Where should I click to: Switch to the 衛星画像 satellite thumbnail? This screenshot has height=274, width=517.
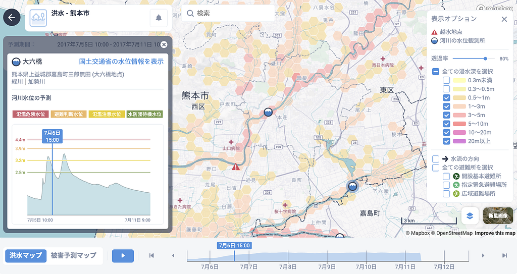click(498, 215)
